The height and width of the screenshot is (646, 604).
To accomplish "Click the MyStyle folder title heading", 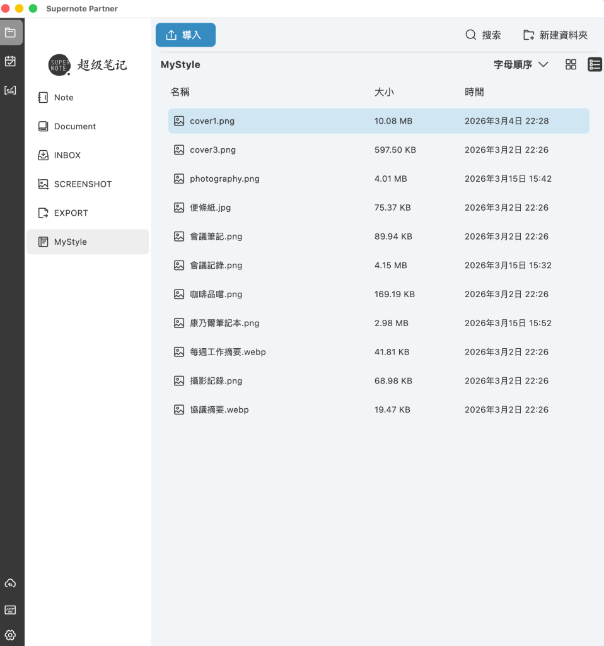I will click(x=180, y=65).
